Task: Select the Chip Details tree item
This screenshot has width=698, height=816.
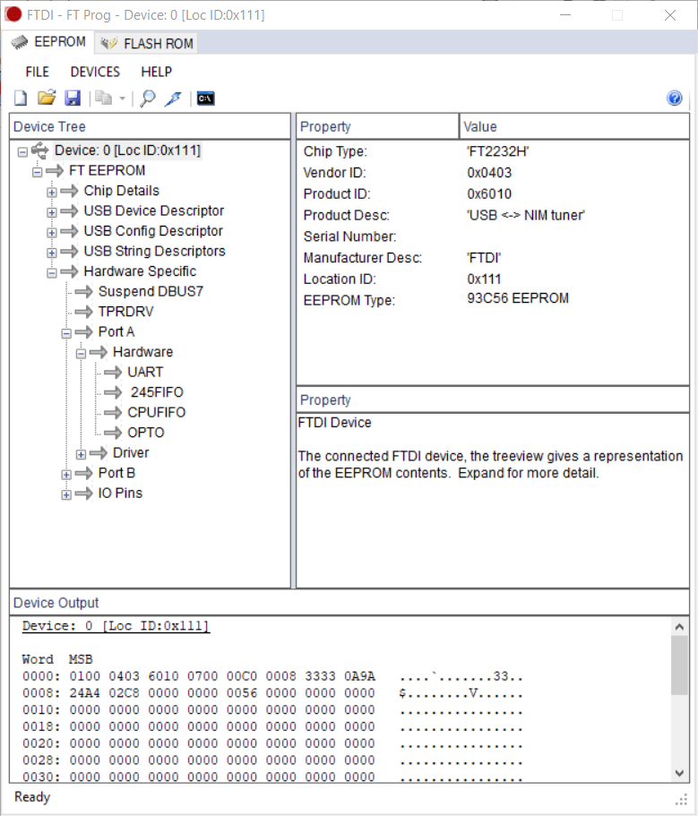Action: (x=121, y=191)
